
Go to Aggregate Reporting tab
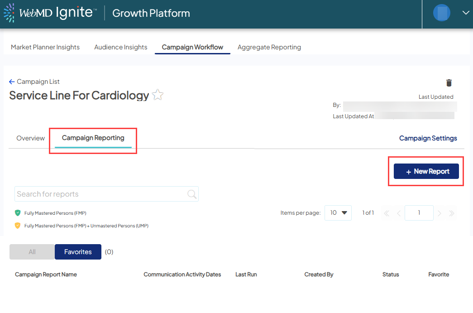pos(269,47)
